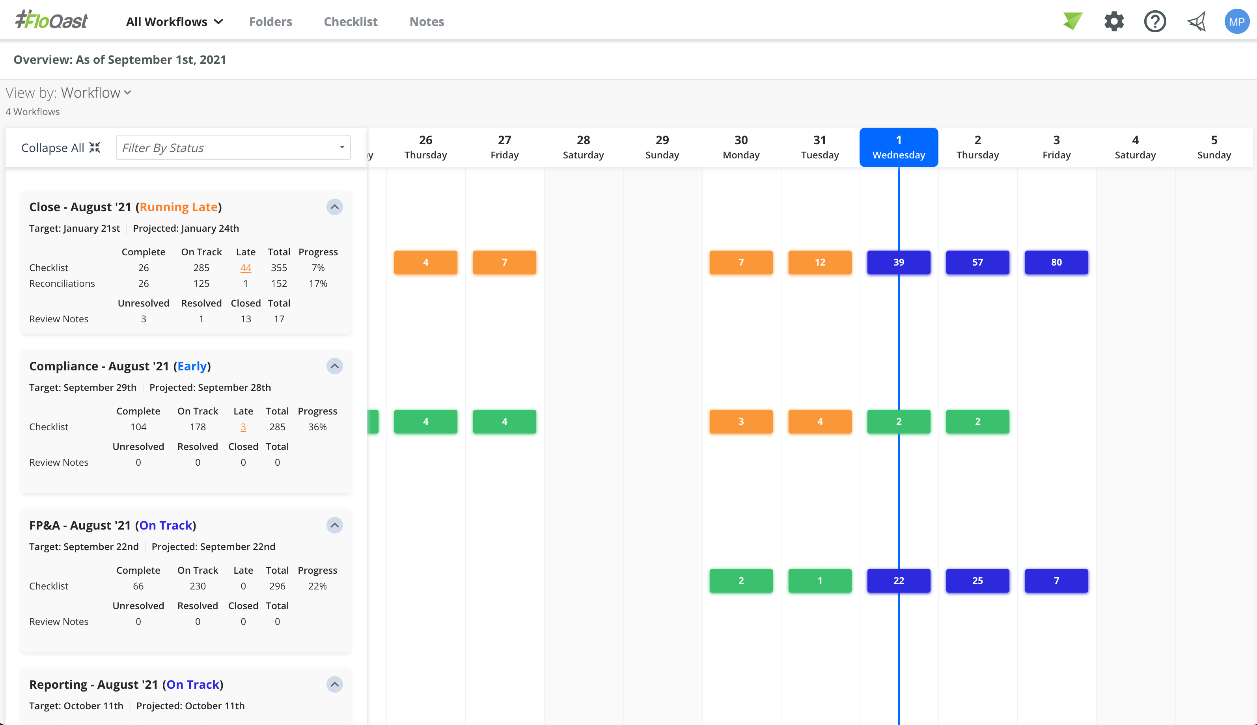Select the Thursday 26 date header
This screenshot has height=725, width=1257.
click(x=425, y=147)
